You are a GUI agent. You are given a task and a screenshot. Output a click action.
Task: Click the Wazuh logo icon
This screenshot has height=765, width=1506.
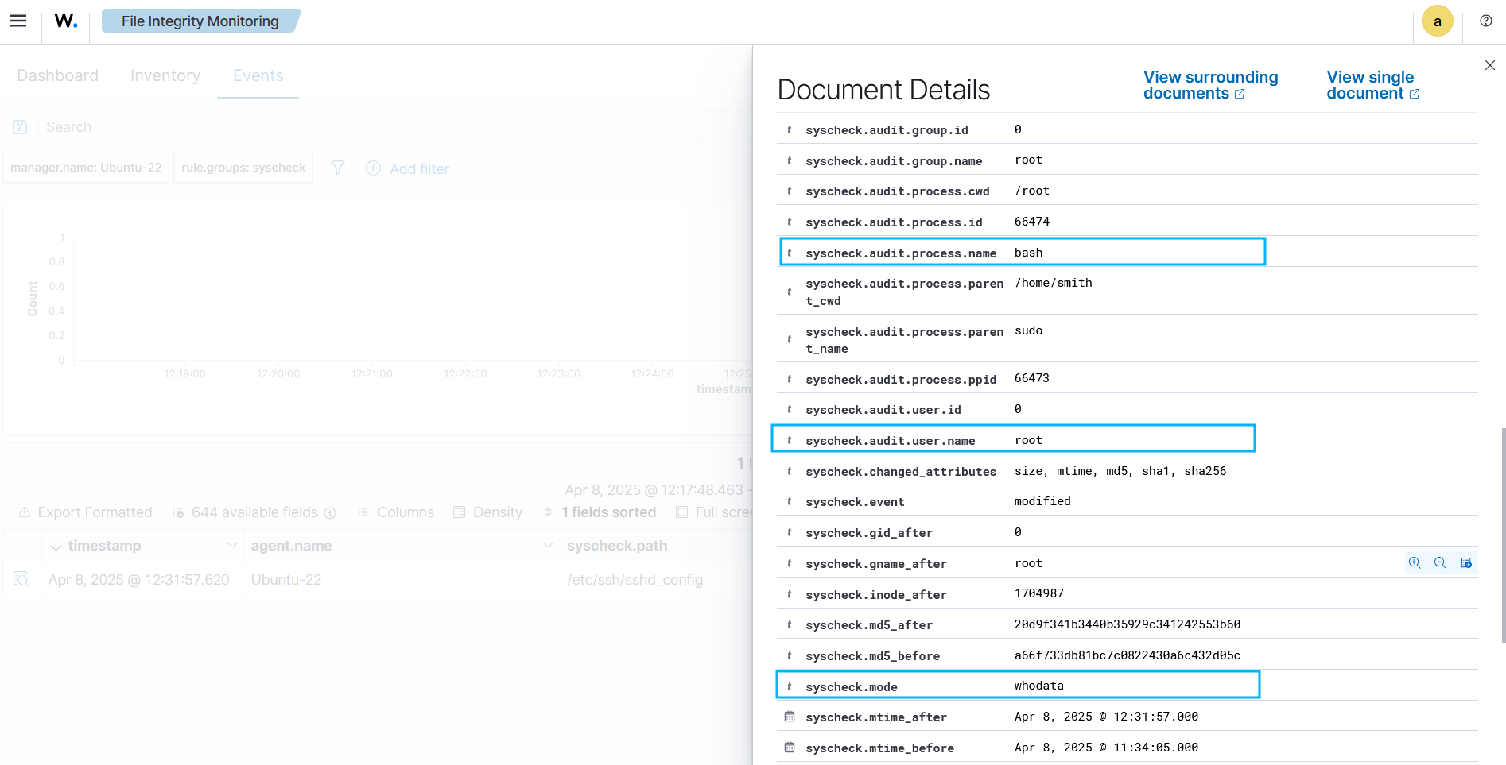pos(66,21)
